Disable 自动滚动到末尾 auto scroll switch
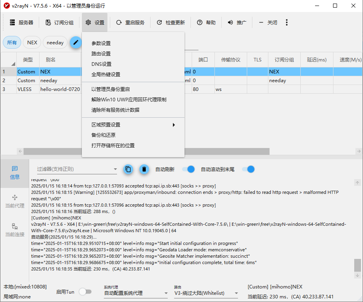 coord(248,169)
